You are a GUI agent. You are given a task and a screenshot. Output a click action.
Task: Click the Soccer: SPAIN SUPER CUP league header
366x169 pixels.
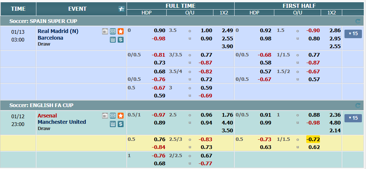point(43,21)
